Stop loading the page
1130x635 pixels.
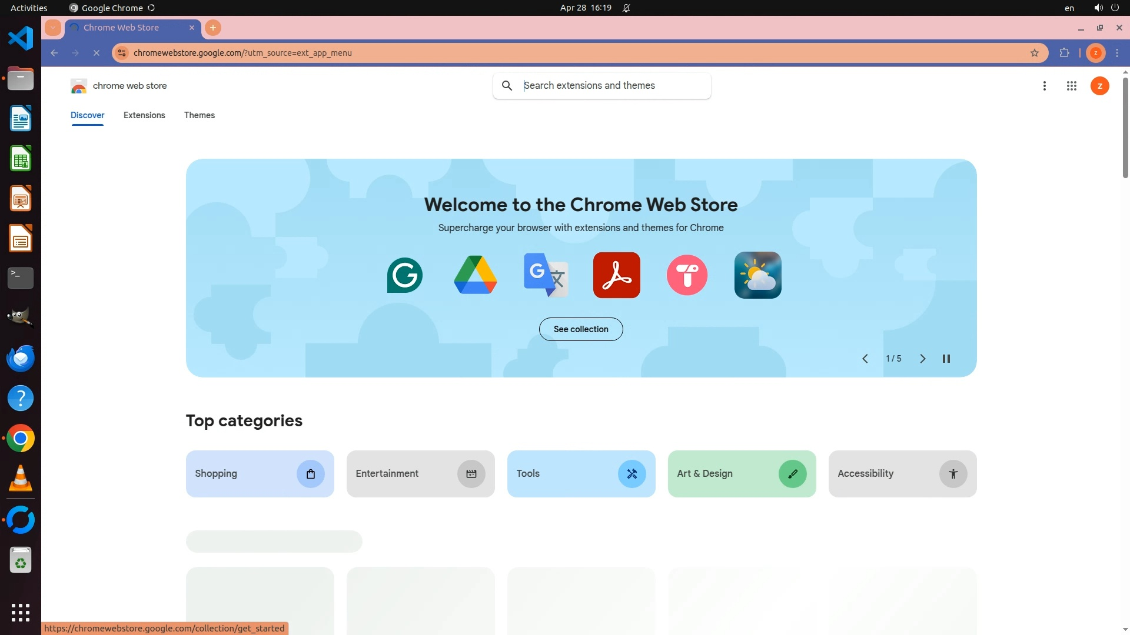97,53
